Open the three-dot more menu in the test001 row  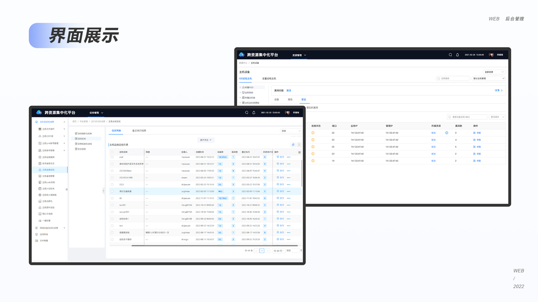[288, 205]
